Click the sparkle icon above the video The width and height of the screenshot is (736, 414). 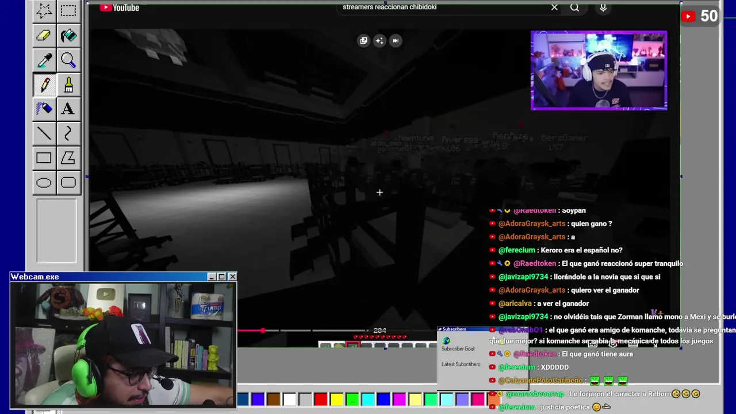coord(379,40)
